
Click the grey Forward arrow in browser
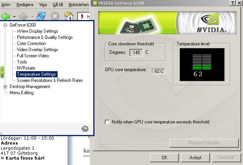[23, 16]
